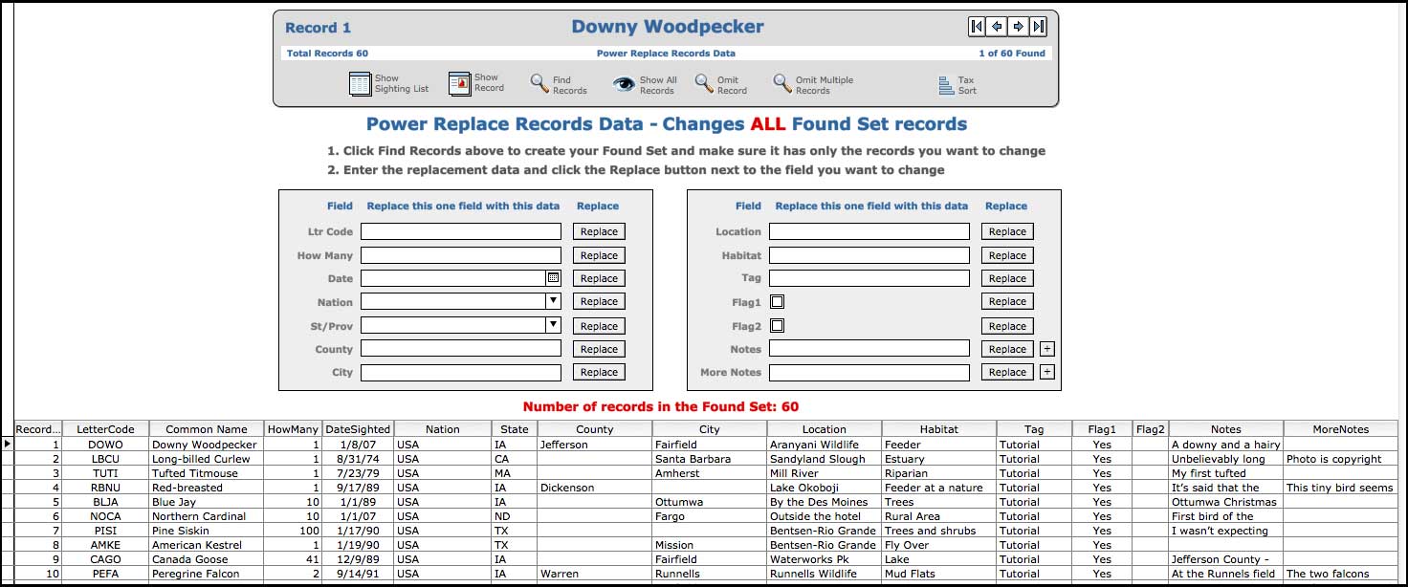Open the Nation dropdown
This screenshot has width=1408, height=587.
pos(553,301)
